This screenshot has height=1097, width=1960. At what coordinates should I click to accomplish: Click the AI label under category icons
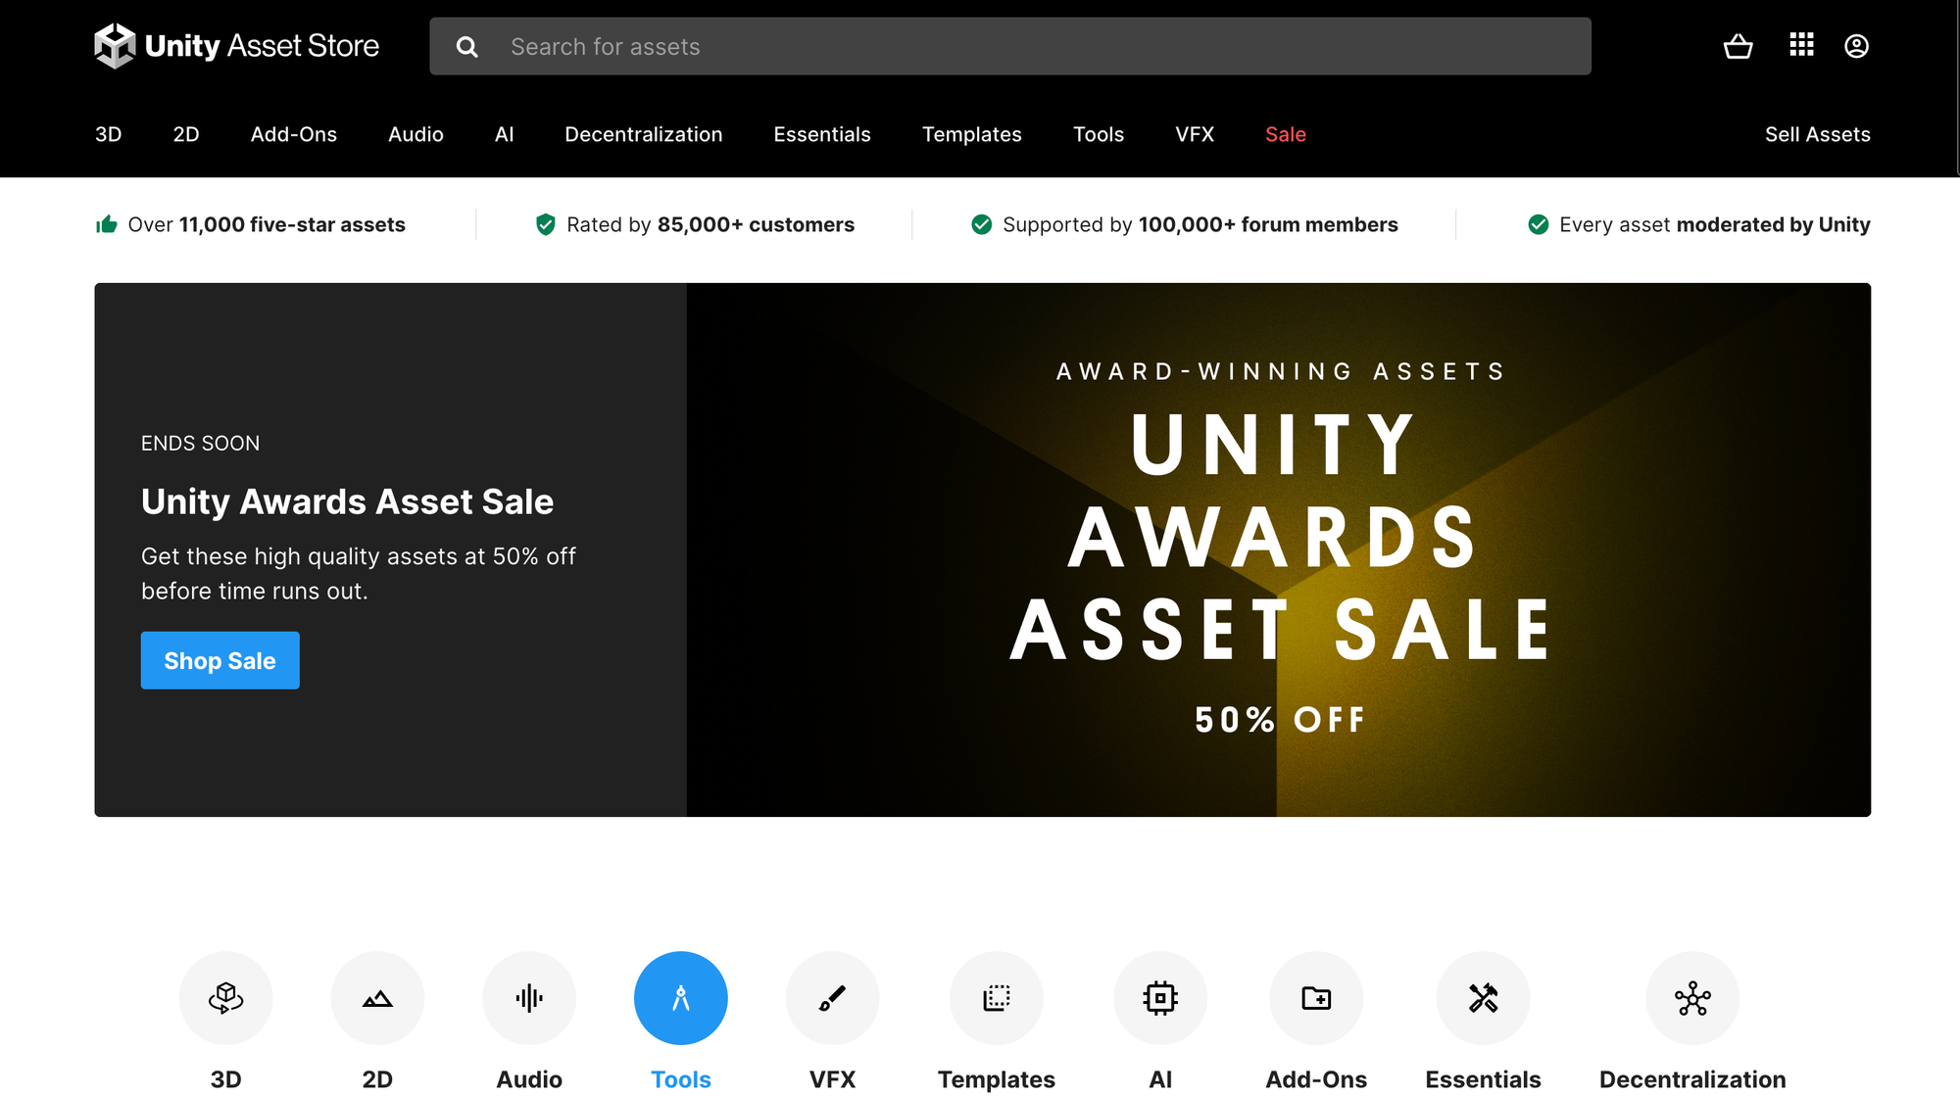[1160, 1079]
